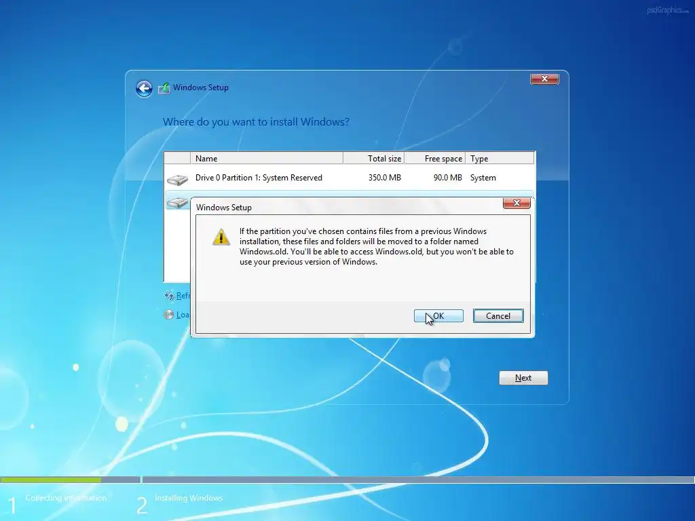The width and height of the screenshot is (695, 521).
Task: Sort by the Type column header
Action: [x=500, y=158]
